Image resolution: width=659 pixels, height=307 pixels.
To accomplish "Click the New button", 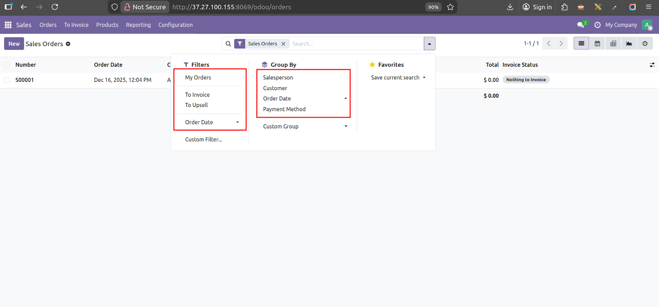I will pyautogui.click(x=14, y=44).
